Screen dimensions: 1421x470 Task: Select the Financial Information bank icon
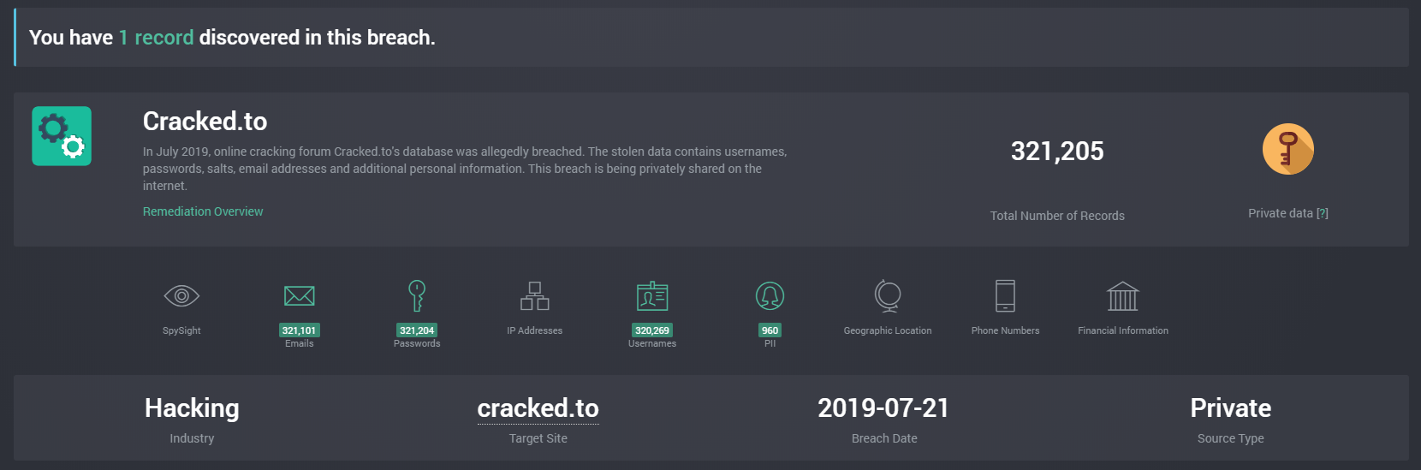tap(1122, 296)
